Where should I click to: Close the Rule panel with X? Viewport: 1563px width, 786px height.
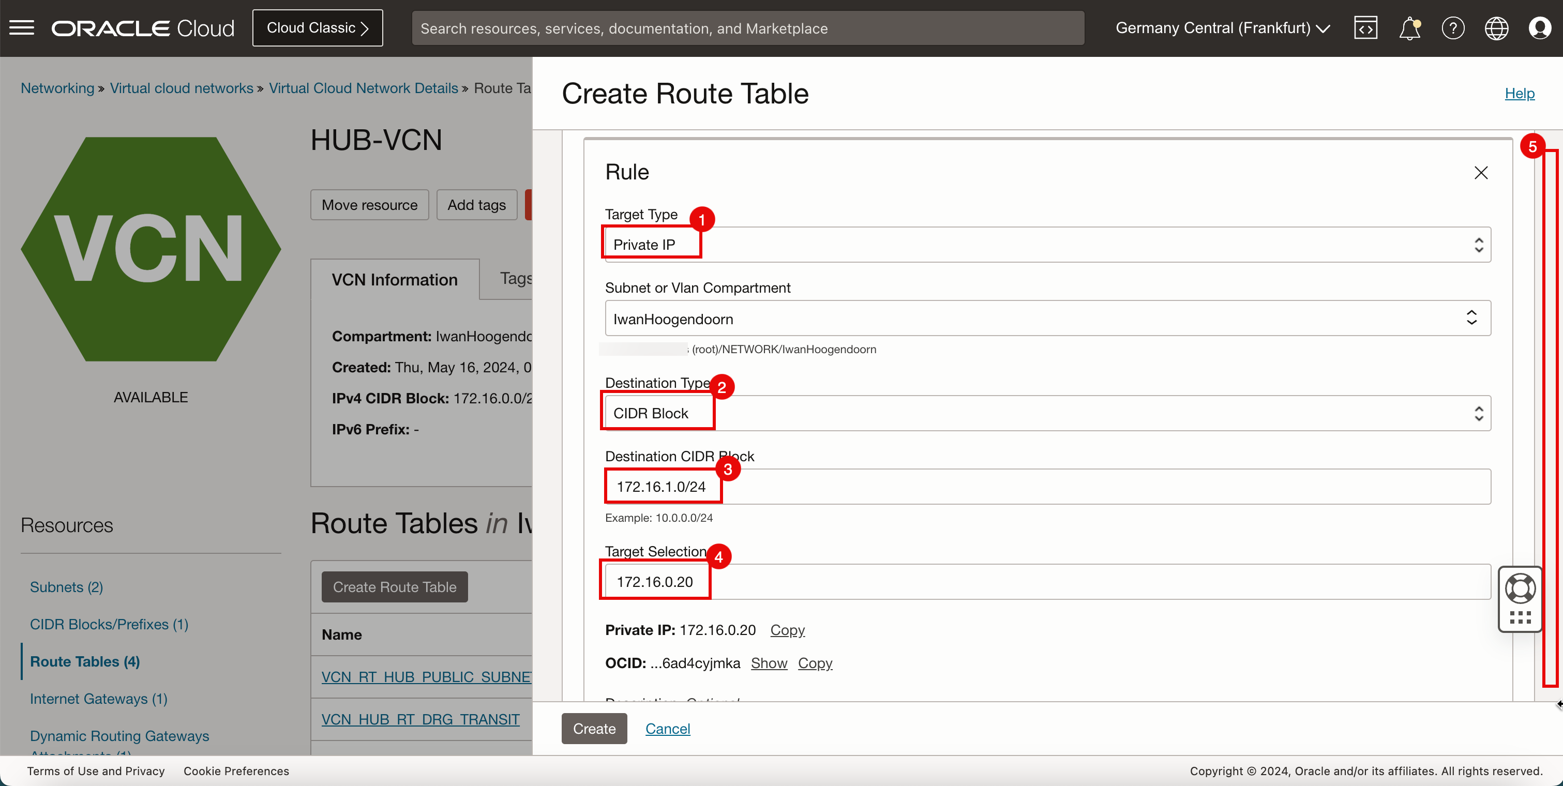click(1481, 173)
